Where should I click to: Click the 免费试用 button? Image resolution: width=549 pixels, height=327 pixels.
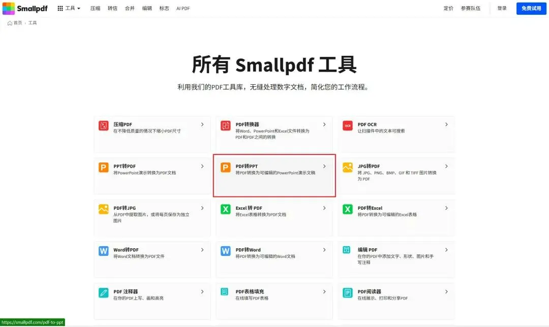(531, 9)
